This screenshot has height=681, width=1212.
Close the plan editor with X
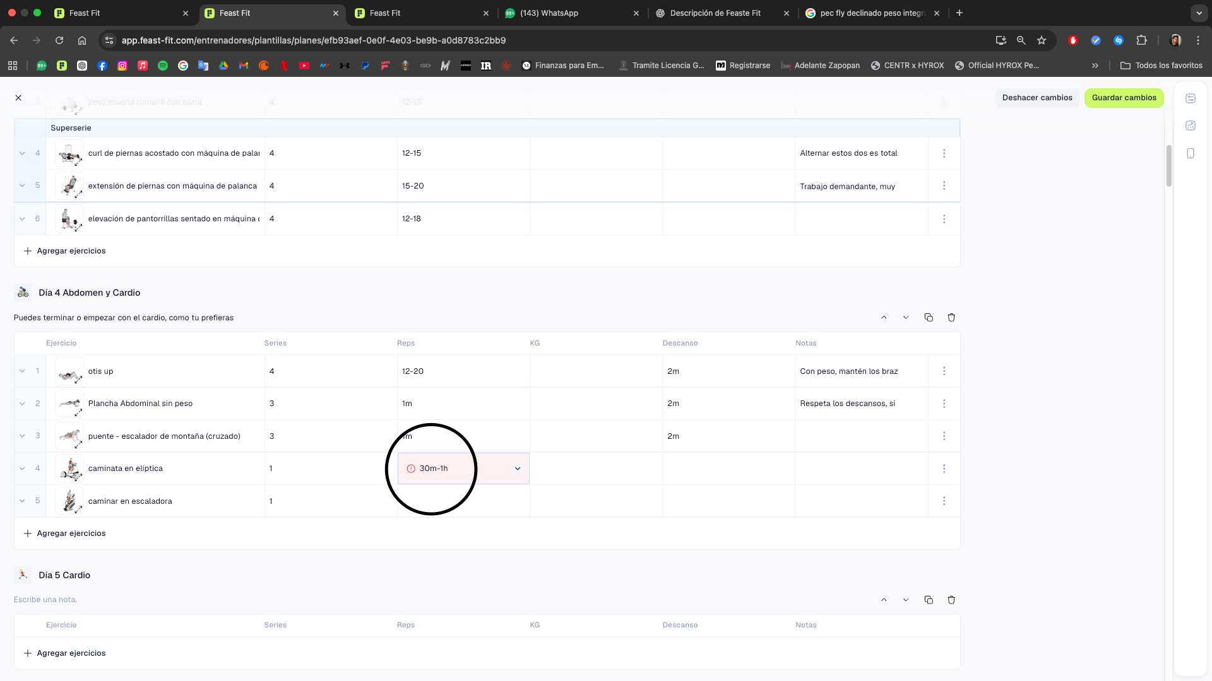[x=18, y=98]
